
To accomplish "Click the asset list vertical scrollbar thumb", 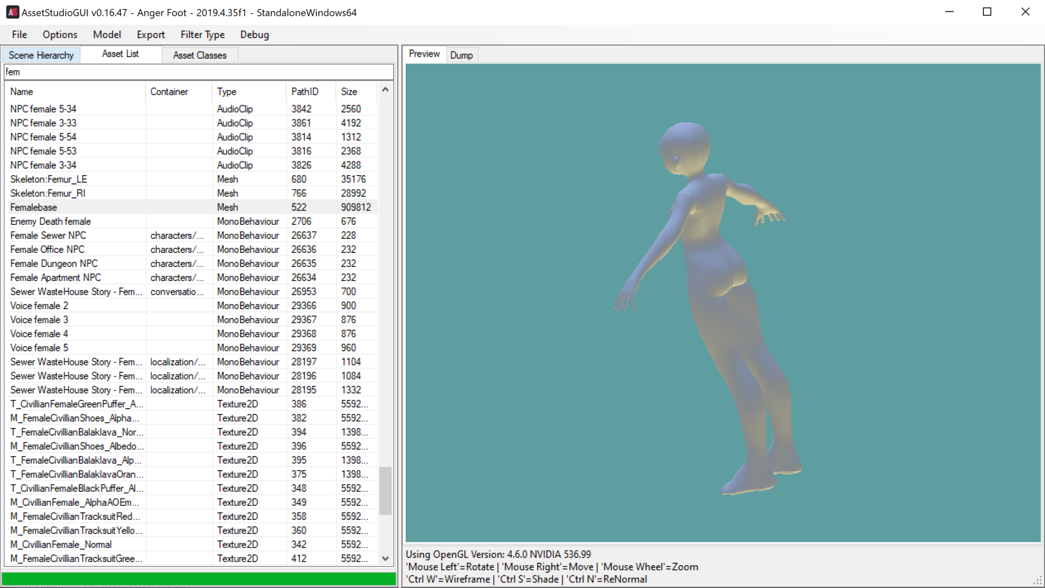I will pyautogui.click(x=385, y=491).
